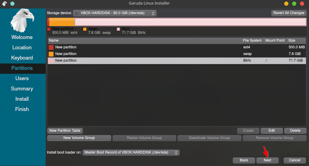Select the ext4 New partition row
The image size is (309, 166).
(x=177, y=47)
